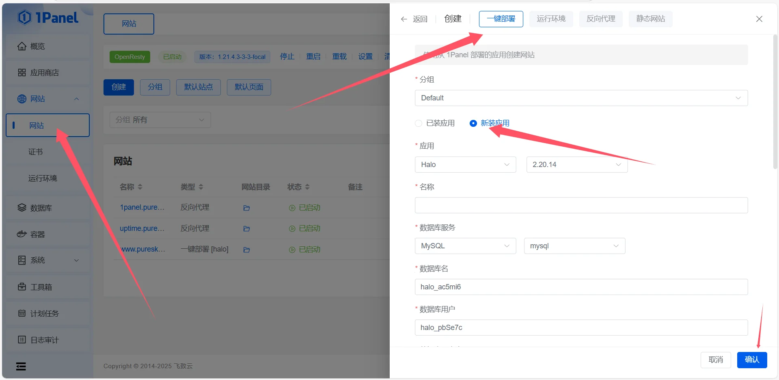Screen dimensions: 779x380
Task: Click the 设置 OpenResty link
Action: coord(365,56)
